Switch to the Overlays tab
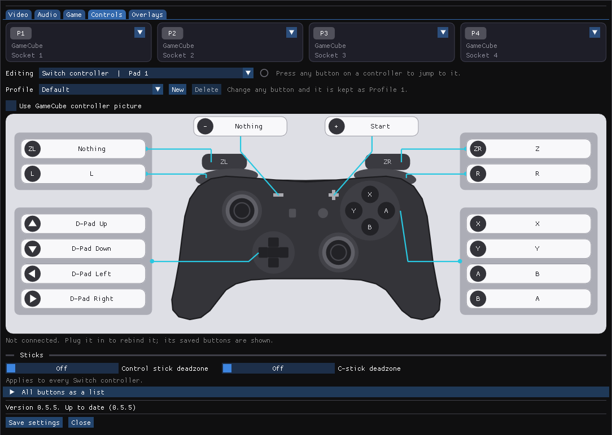The image size is (612, 435). click(x=147, y=15)
